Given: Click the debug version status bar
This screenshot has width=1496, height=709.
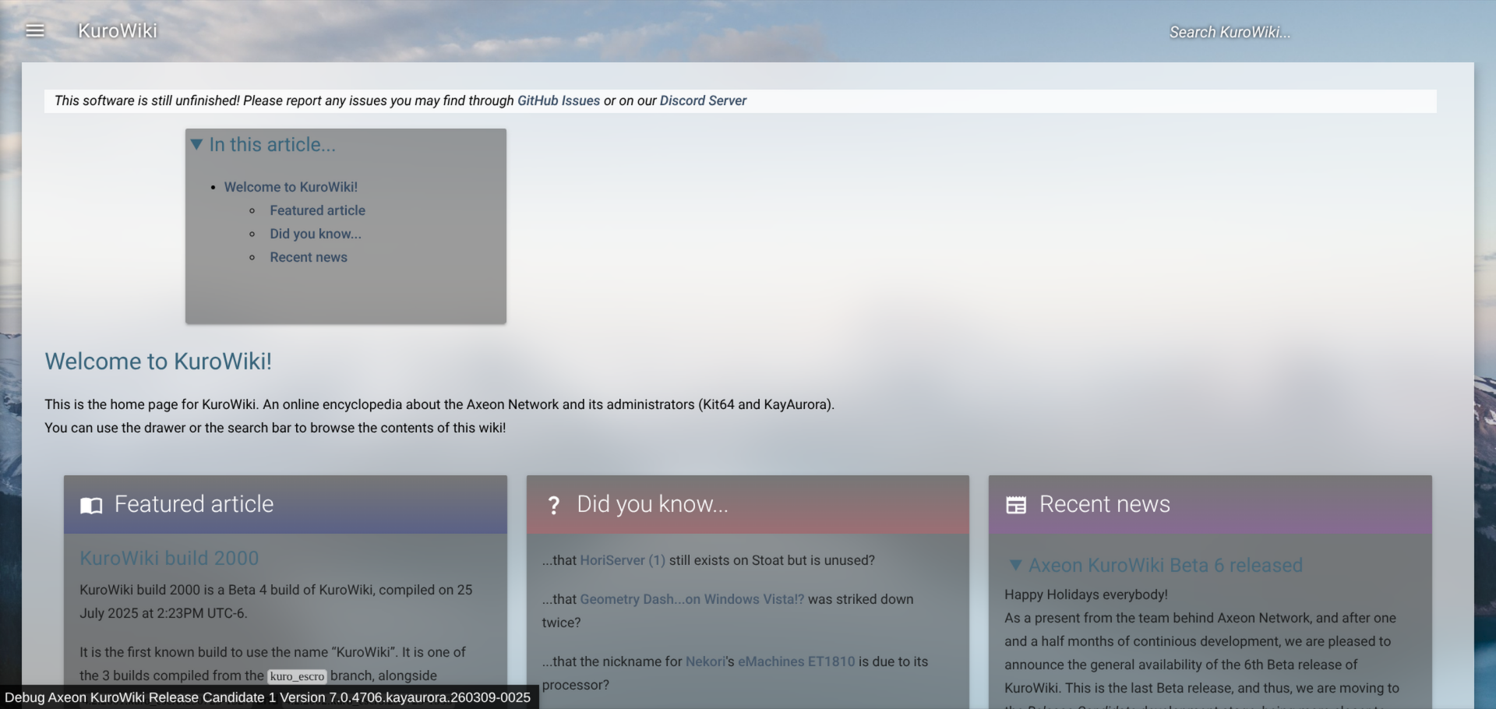Looking at the screenshot, I should pyautogui.click(x=268, y=697).
